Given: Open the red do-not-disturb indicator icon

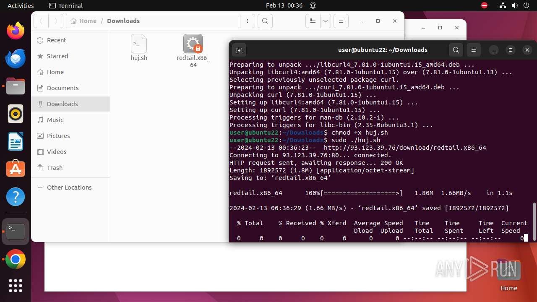Looking at the screenshot, I should point(485,5).
